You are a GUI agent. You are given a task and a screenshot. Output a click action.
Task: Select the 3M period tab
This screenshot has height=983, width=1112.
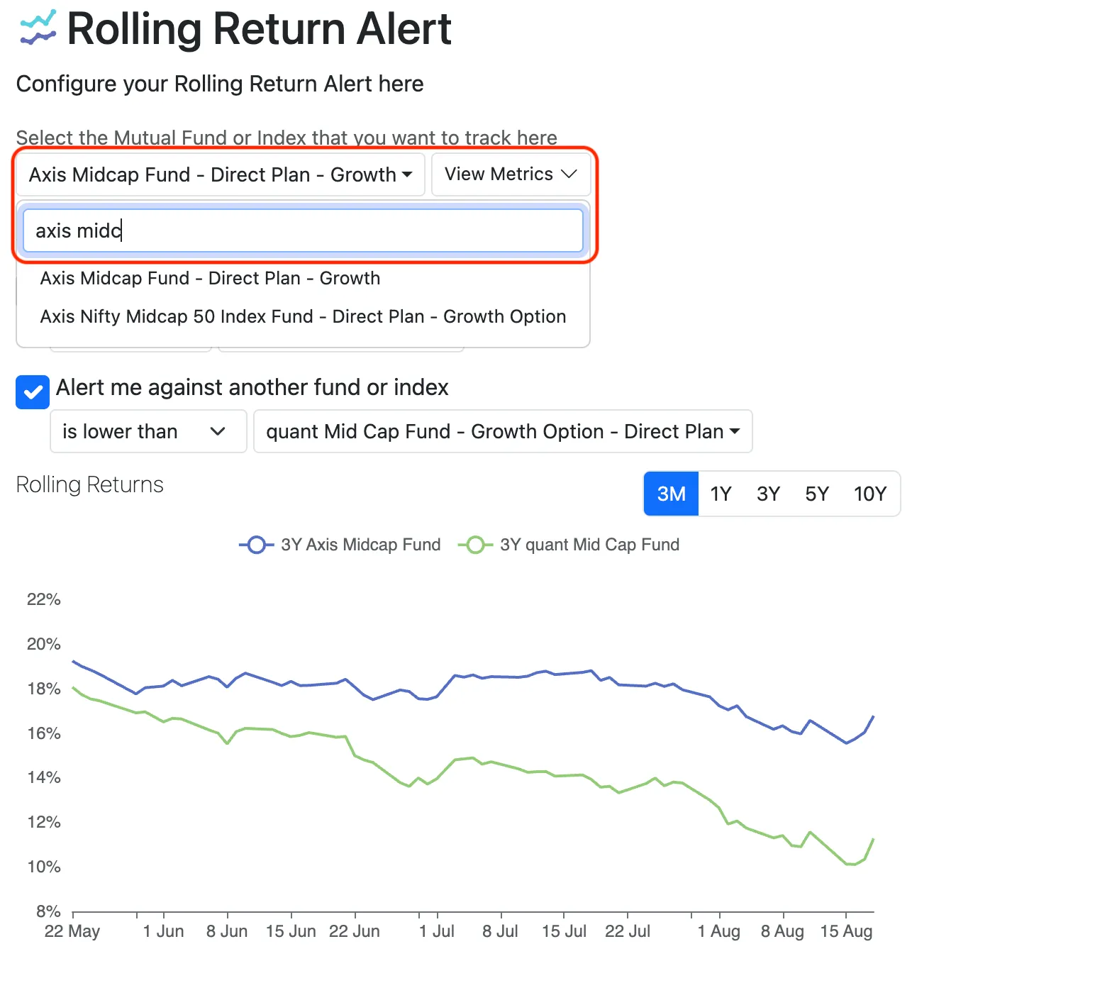[x=671, y=494]
